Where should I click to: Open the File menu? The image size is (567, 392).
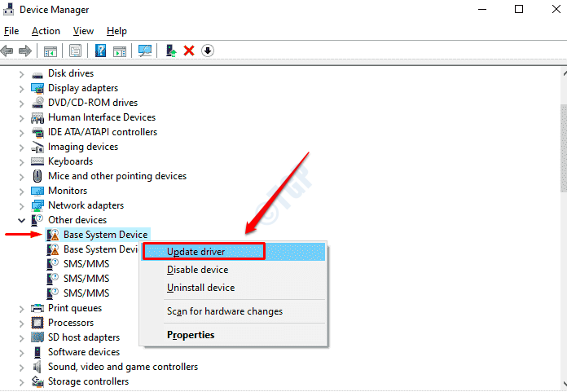(11, 31)
